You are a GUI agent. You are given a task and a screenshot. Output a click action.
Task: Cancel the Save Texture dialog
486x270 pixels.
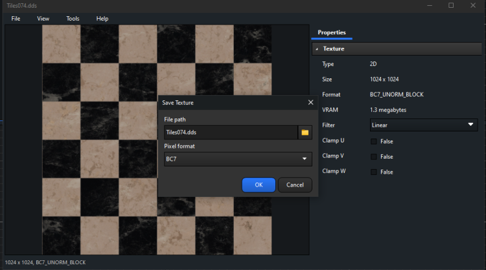(295, 185)
